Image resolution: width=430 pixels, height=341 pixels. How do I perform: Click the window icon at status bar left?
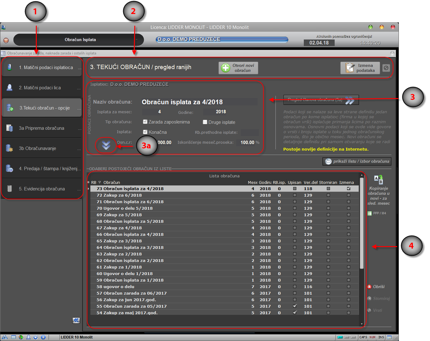(13, 337)
